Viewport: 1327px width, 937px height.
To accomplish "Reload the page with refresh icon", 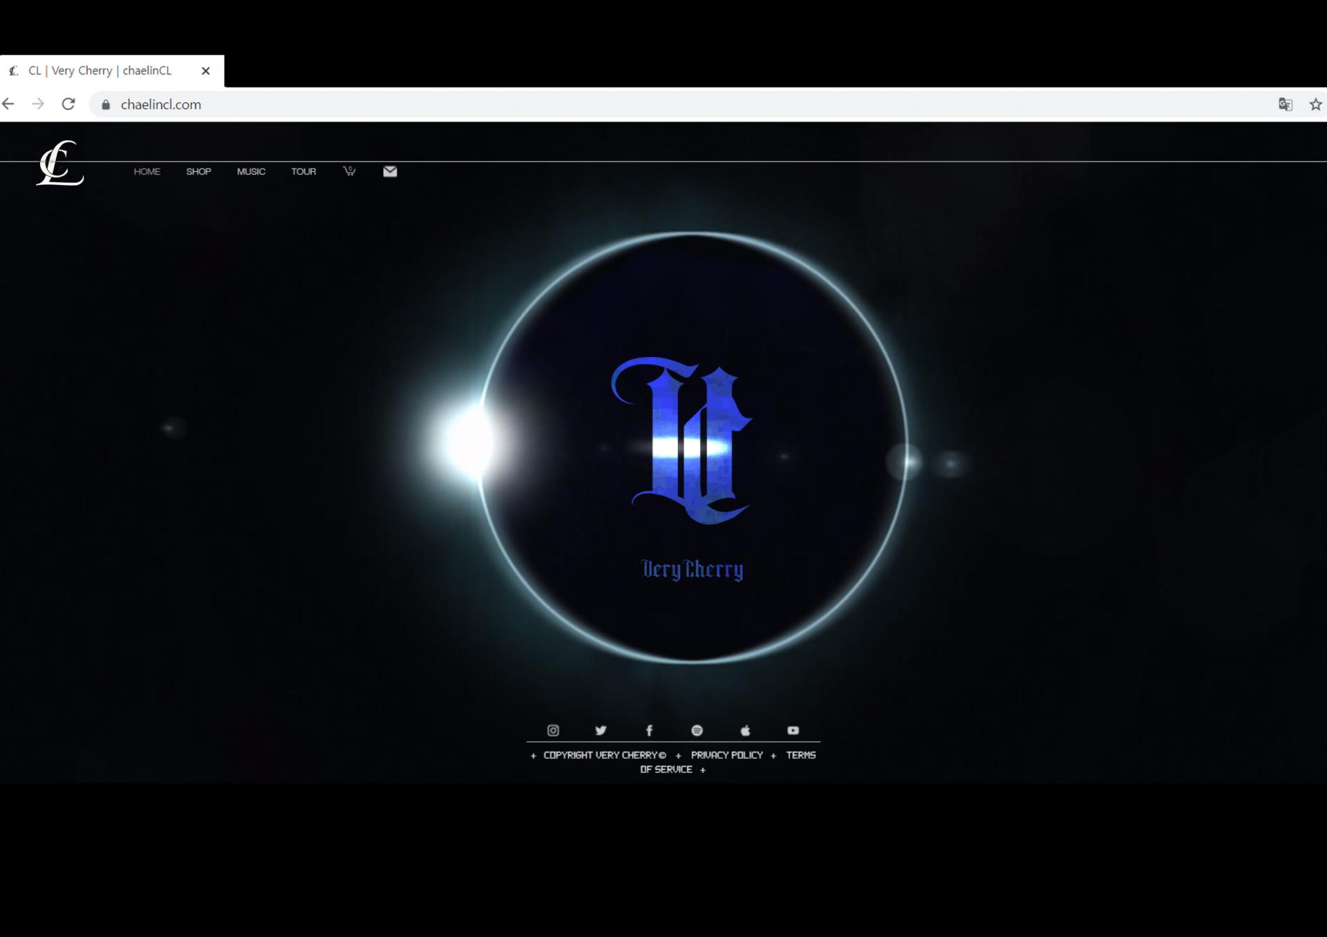I will (x=68, y=104).
